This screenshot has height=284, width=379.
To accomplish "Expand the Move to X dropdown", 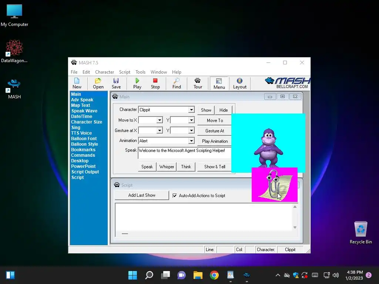I will click(x=160, y=120).
